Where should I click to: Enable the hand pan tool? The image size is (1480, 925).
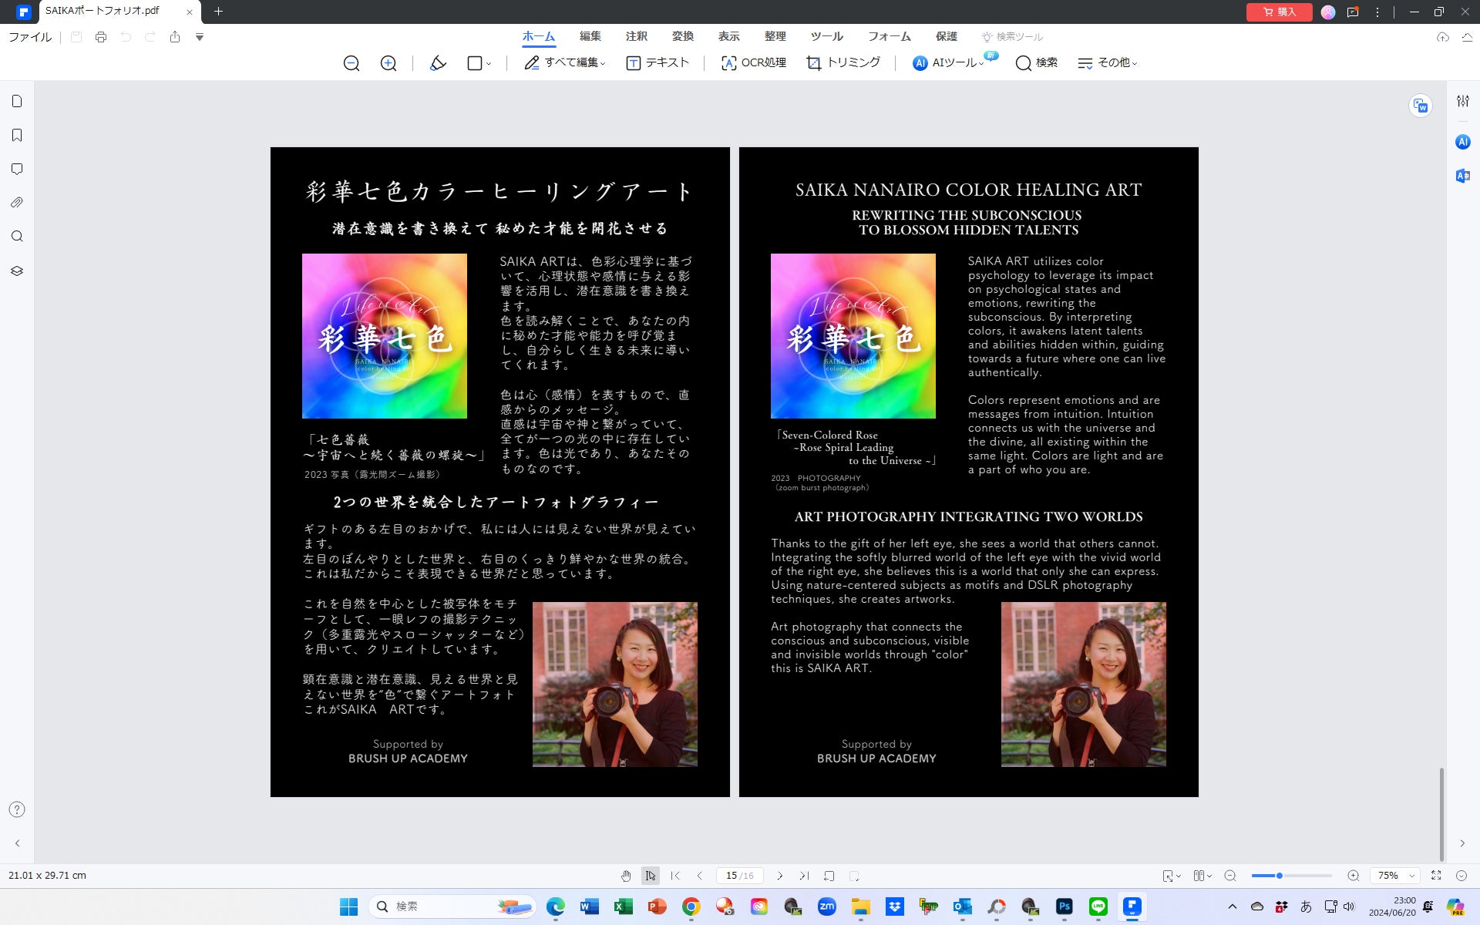(626, 876)
